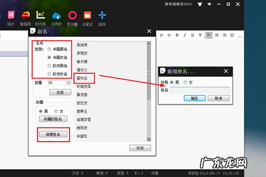Click the skin (shirt) icon in title bar
Image resolution: width=266 pixels, height=177 pixels.
(x=200, y=4)
